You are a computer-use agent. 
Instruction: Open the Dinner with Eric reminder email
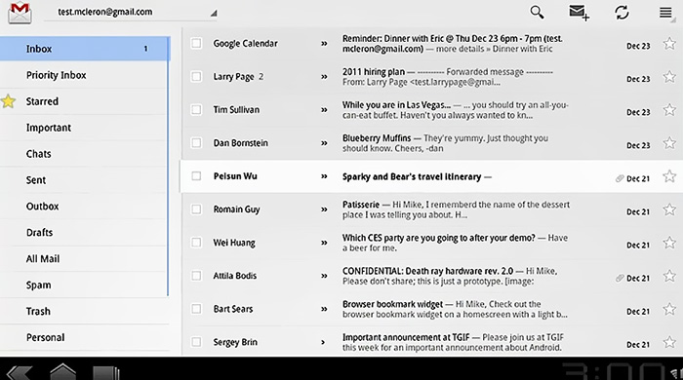[432, 44]
